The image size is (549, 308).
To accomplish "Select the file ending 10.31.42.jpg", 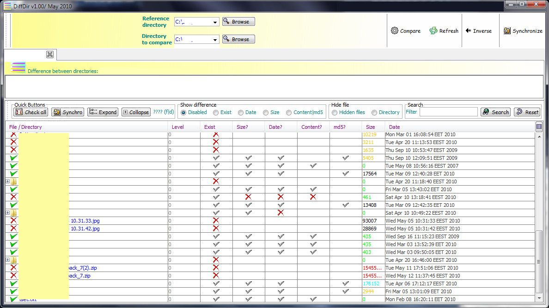I will pos(85,229).
